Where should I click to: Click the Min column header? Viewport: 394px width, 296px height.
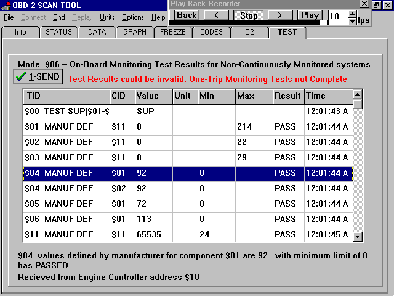(217, 96)
